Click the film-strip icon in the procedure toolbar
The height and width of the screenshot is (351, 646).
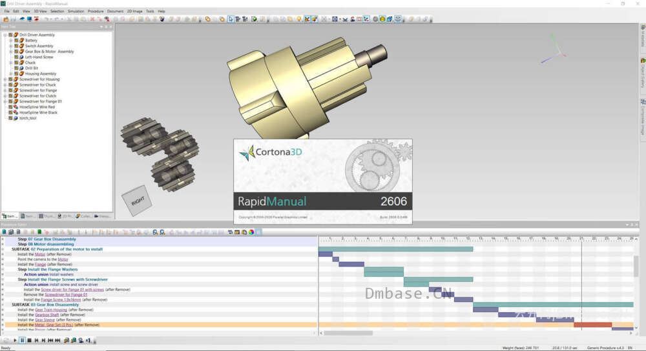(237, 232)
